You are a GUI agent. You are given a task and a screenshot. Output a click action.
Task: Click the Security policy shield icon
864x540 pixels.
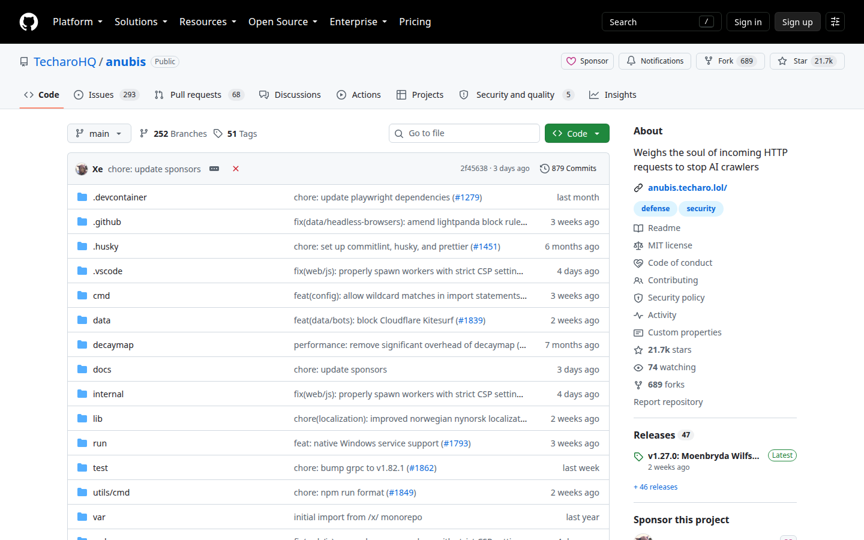tap(638, 298)
